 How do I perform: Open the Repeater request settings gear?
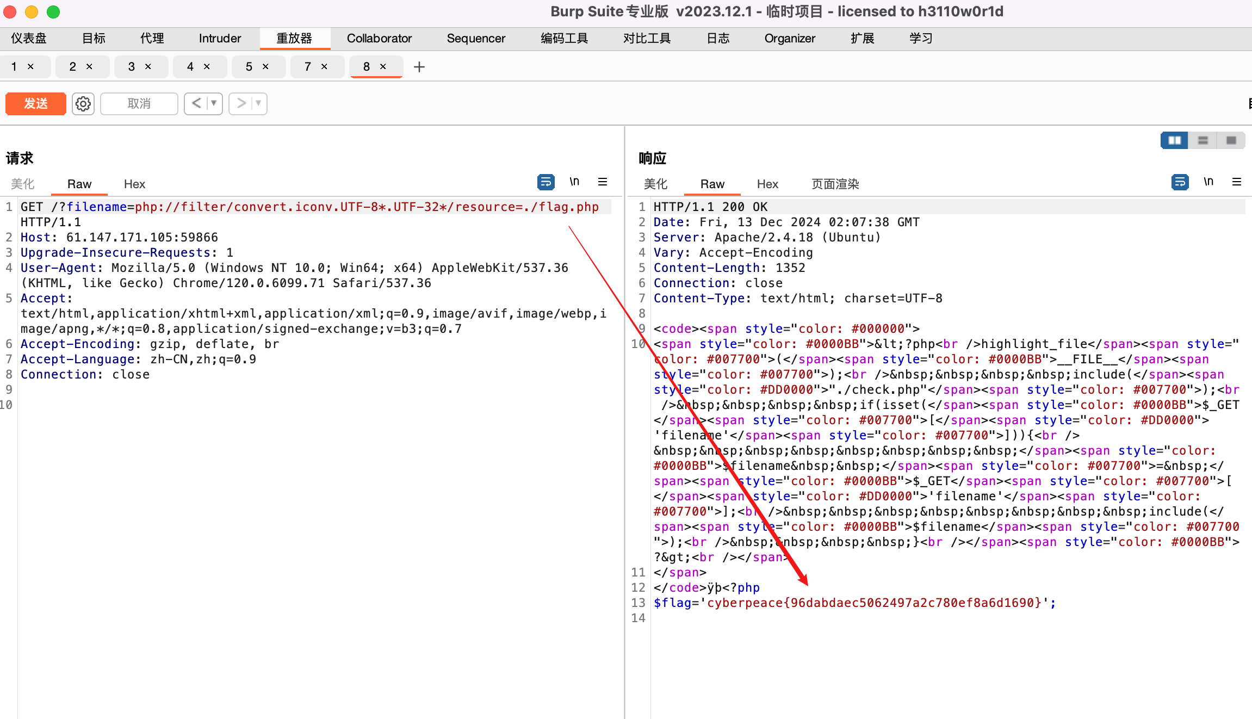tap(83, 103)
